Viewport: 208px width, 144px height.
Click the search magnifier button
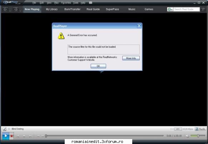(203, 9)
